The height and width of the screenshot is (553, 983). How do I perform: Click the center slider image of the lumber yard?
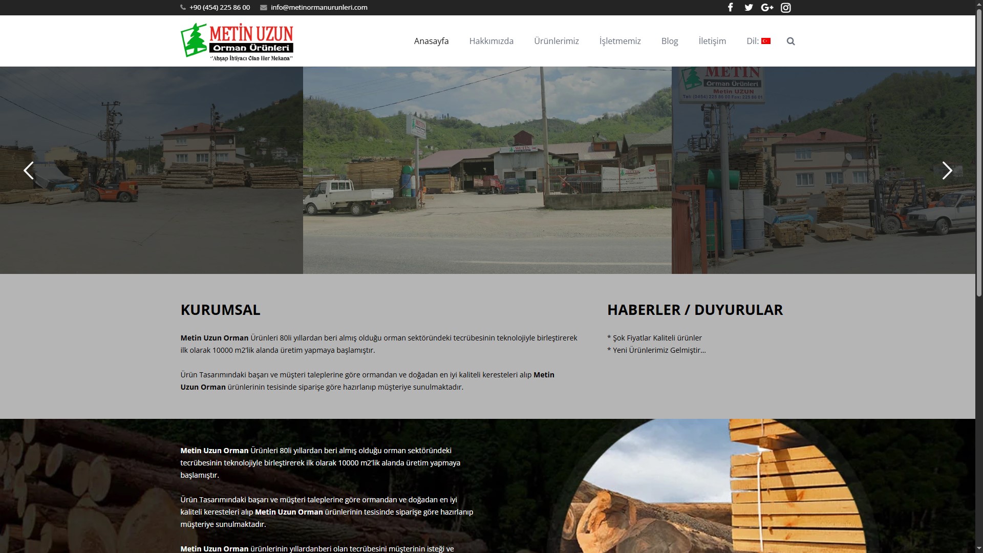click(487, 170)
